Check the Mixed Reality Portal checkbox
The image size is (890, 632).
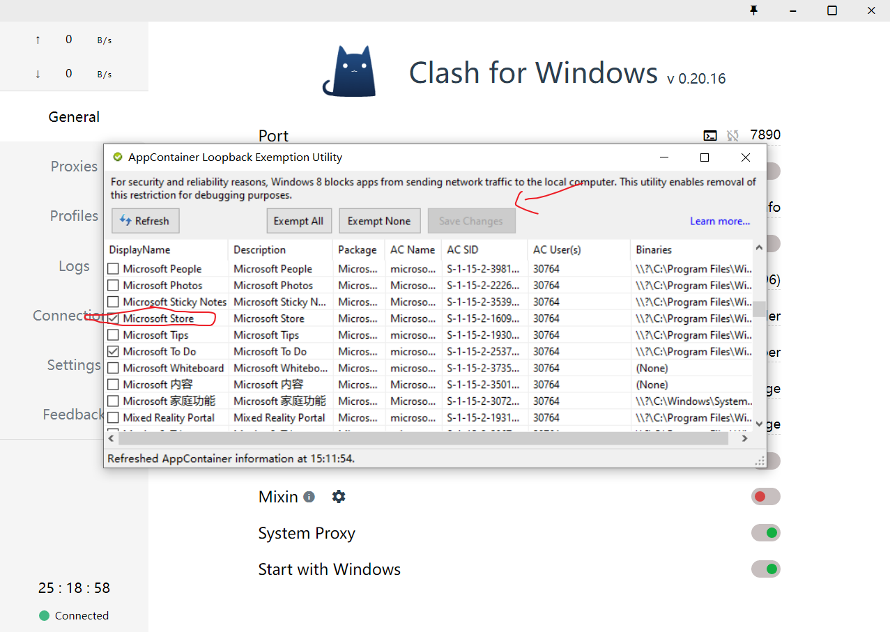click(x=113, y=418)
